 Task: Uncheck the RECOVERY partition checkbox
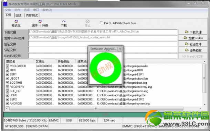[7, 87]
